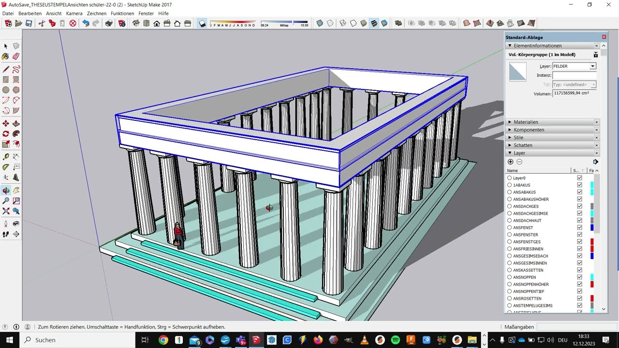Click shadow month date slider

pos(233,23)
